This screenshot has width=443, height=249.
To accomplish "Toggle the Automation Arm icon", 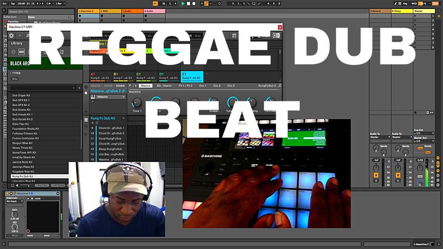I will [207, 3].
